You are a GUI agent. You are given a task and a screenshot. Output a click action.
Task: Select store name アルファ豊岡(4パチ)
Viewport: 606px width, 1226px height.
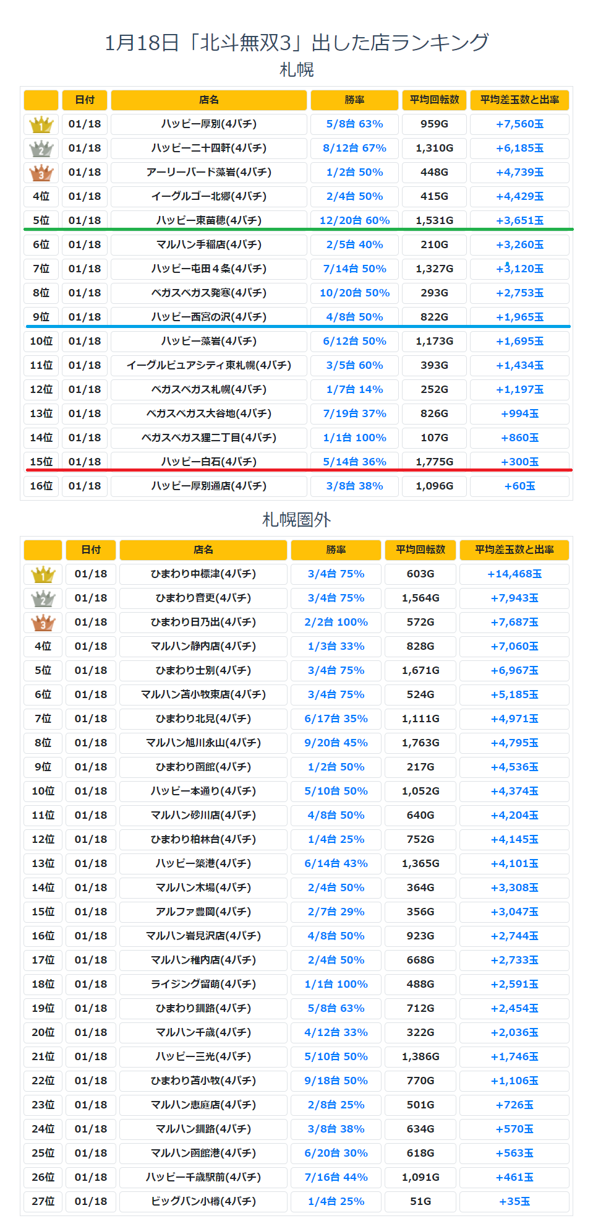(x=203, y=912)
